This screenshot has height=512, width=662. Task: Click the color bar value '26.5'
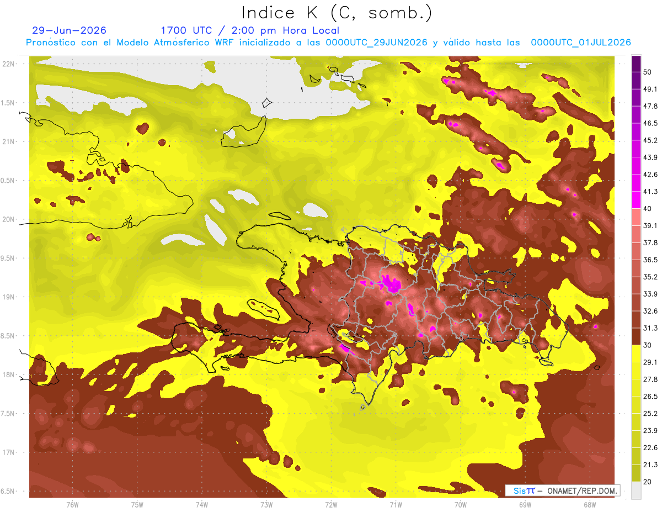coord(650,396)
